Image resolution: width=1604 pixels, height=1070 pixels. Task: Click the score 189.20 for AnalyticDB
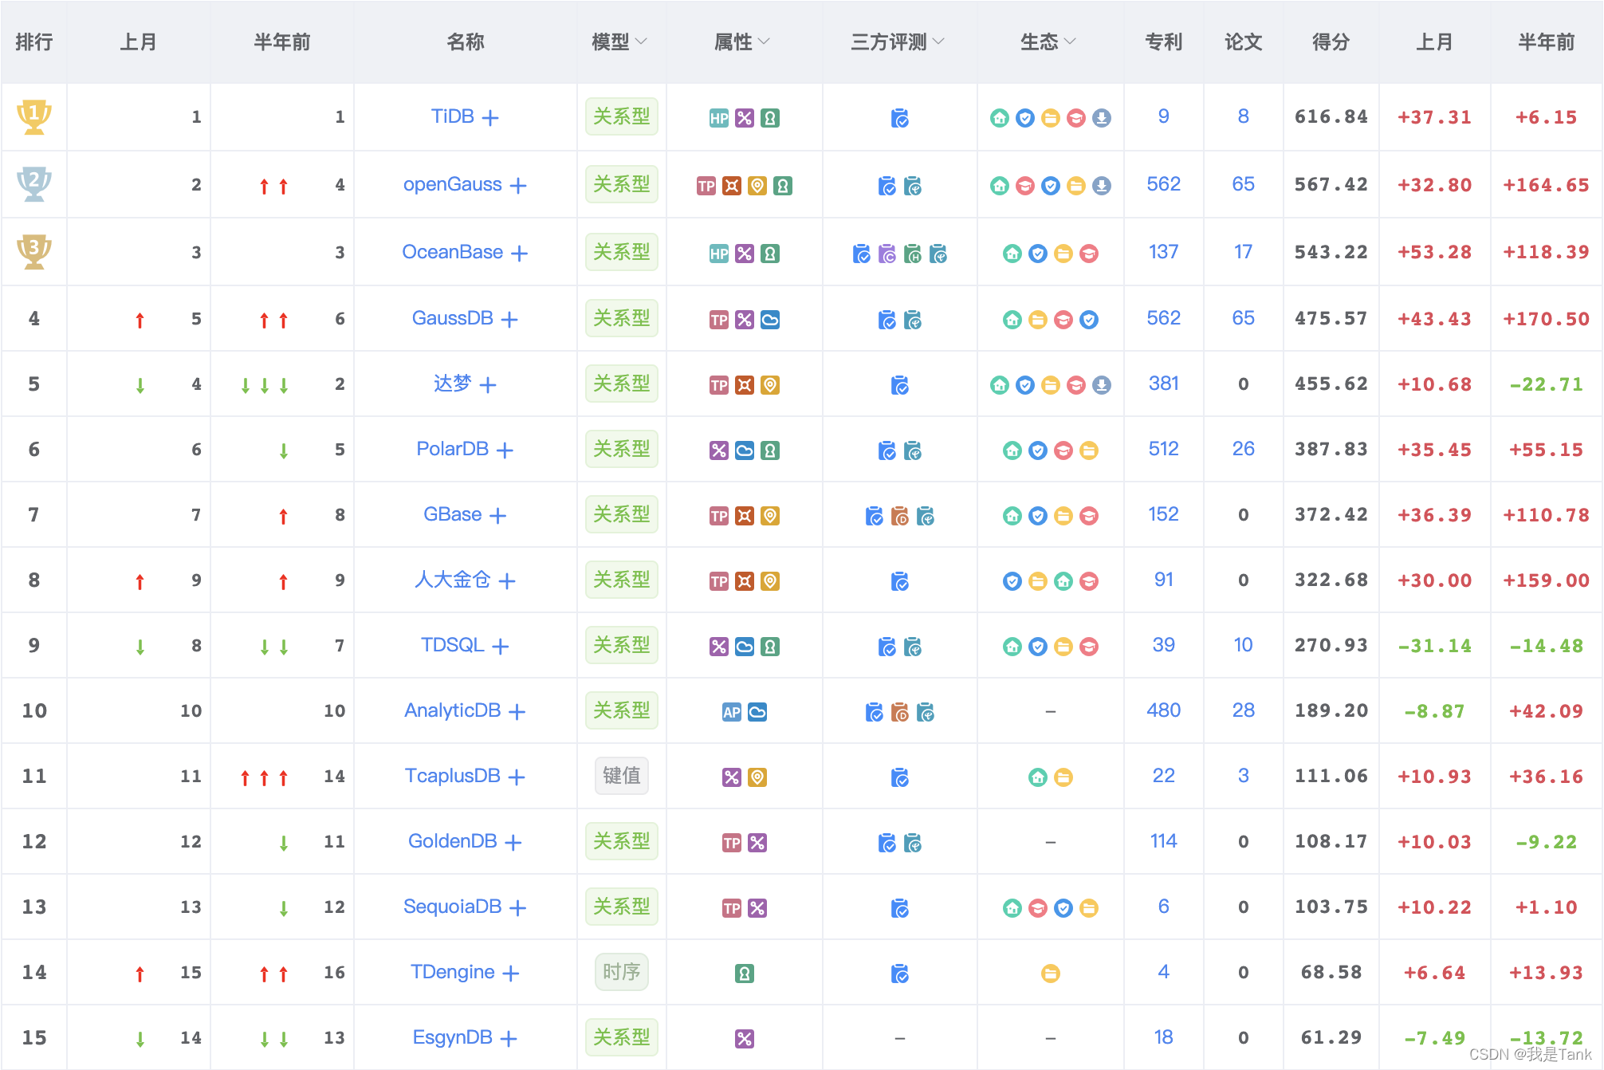(1331, 711)
